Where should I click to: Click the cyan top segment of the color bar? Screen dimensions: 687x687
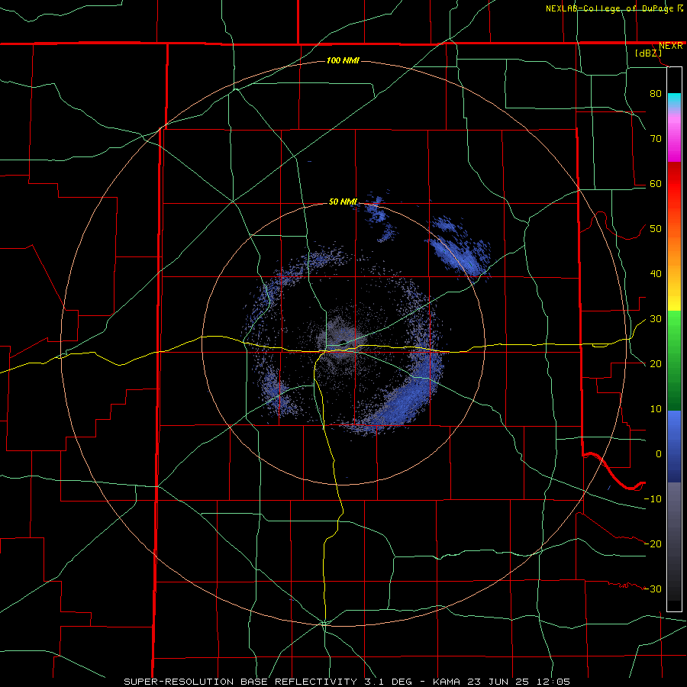tap(674, 101)
